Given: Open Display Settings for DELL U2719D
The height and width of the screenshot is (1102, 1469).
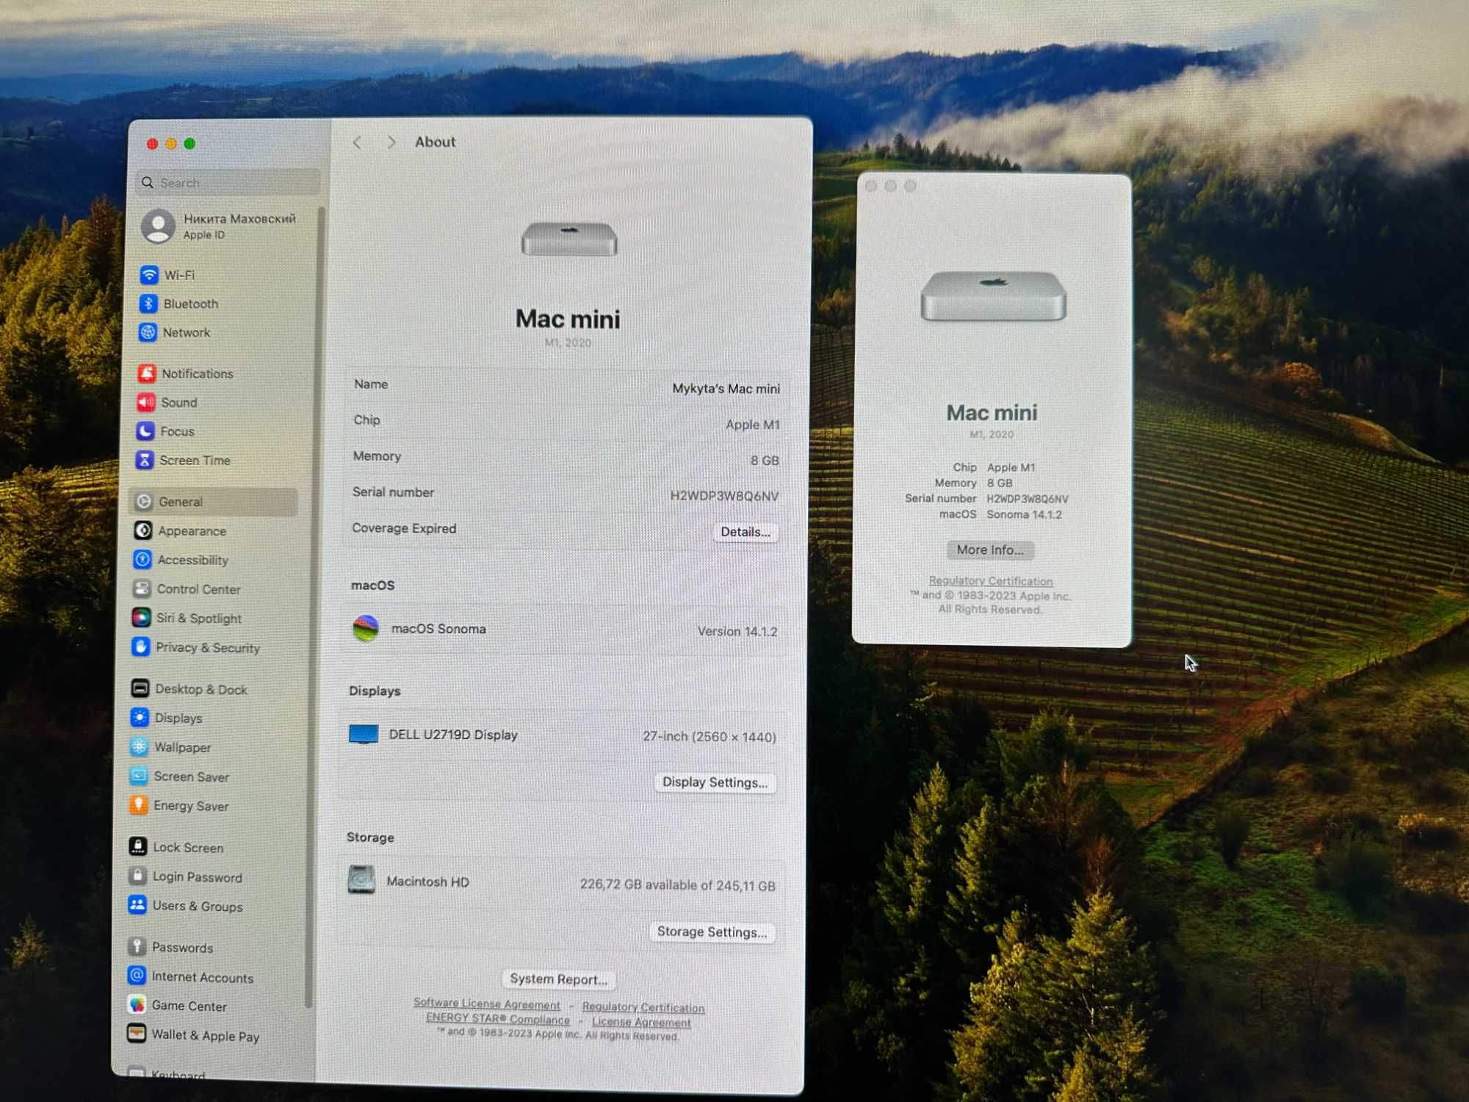Looking at the screenshot, I should tap(715, 782).
